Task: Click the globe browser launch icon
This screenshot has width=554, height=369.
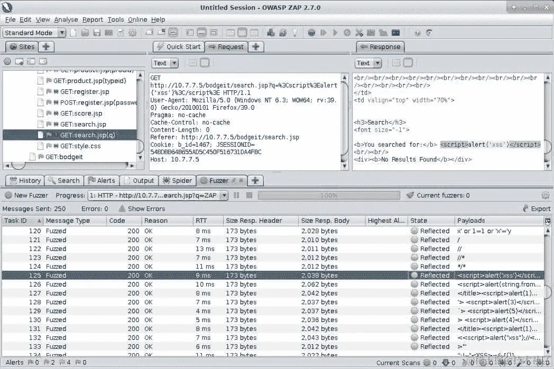Action: pos(417,33)
